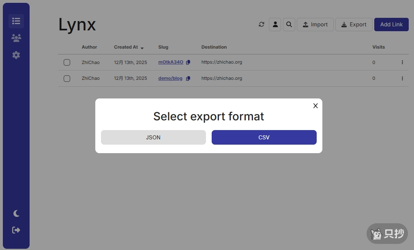Open the demo/blog slug link
The width and height of the screenshot is (414, 250).
point(170,79)
